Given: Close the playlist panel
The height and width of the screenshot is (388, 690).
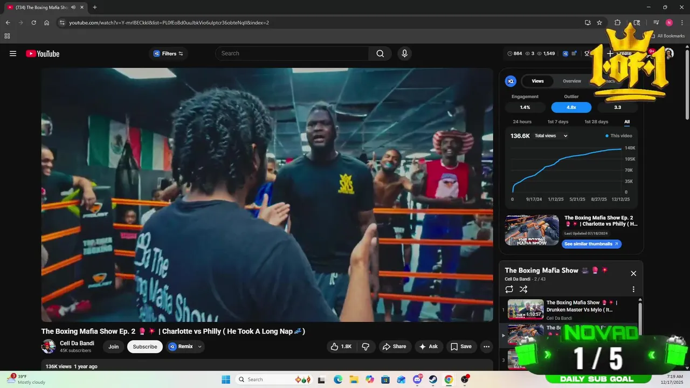Looking at the screenshot, I should tap(633, 273).
